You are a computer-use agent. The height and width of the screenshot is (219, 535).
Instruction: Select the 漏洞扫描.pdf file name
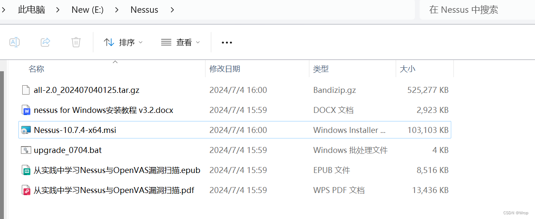coord(114,190)
